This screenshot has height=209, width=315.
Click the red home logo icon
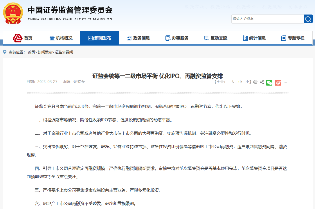(17, 38)
